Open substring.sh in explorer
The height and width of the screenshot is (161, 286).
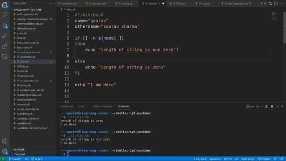coord(25,114)
